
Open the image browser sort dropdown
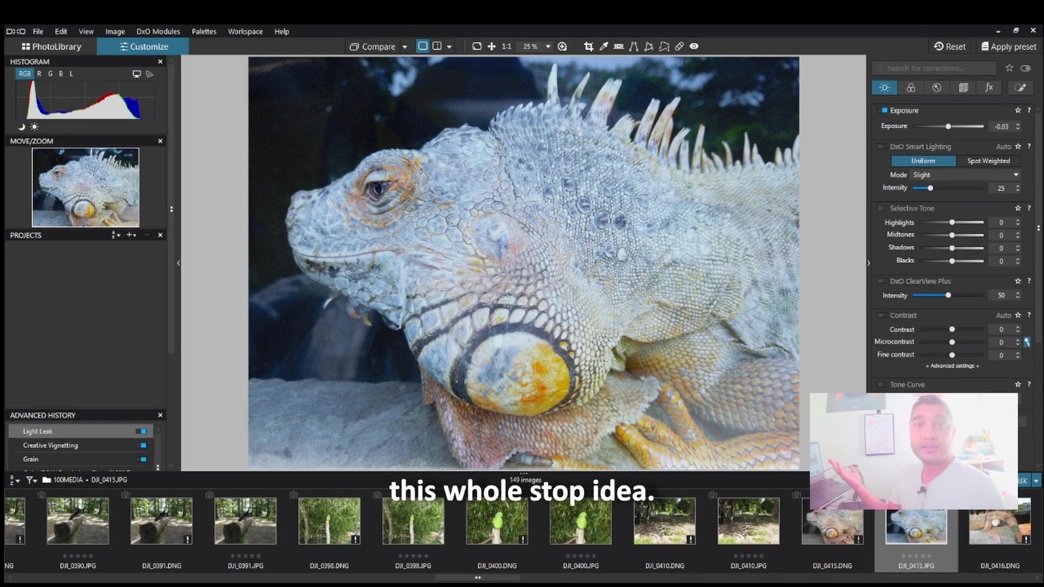(14, 480)
